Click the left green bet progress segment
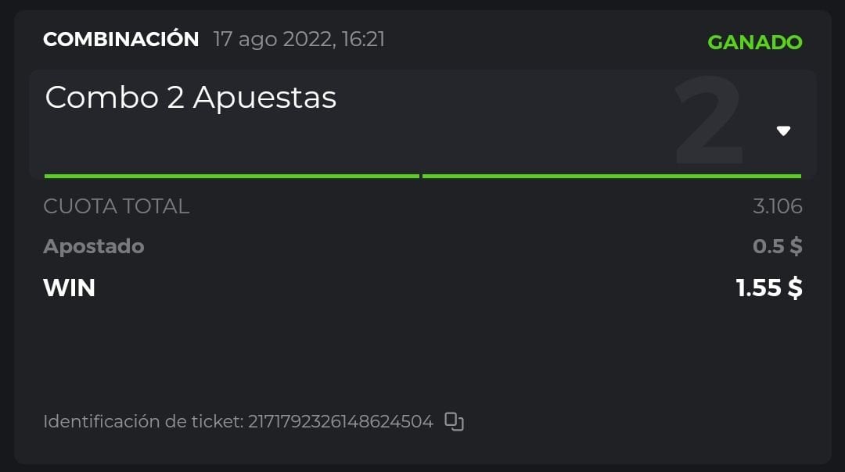The height and width of the screenshot is (472, 845). (232, 176)
